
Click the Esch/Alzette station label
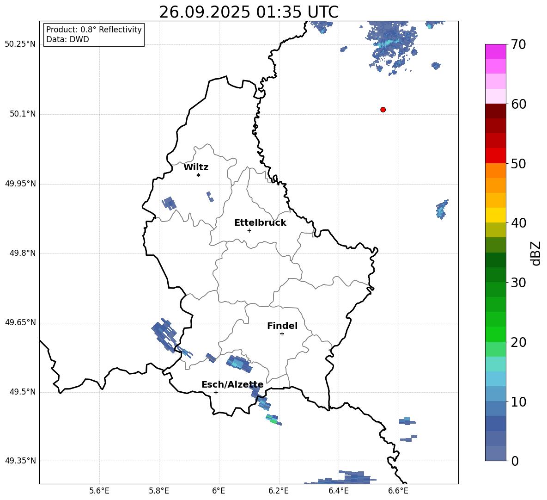click(232, 385)
